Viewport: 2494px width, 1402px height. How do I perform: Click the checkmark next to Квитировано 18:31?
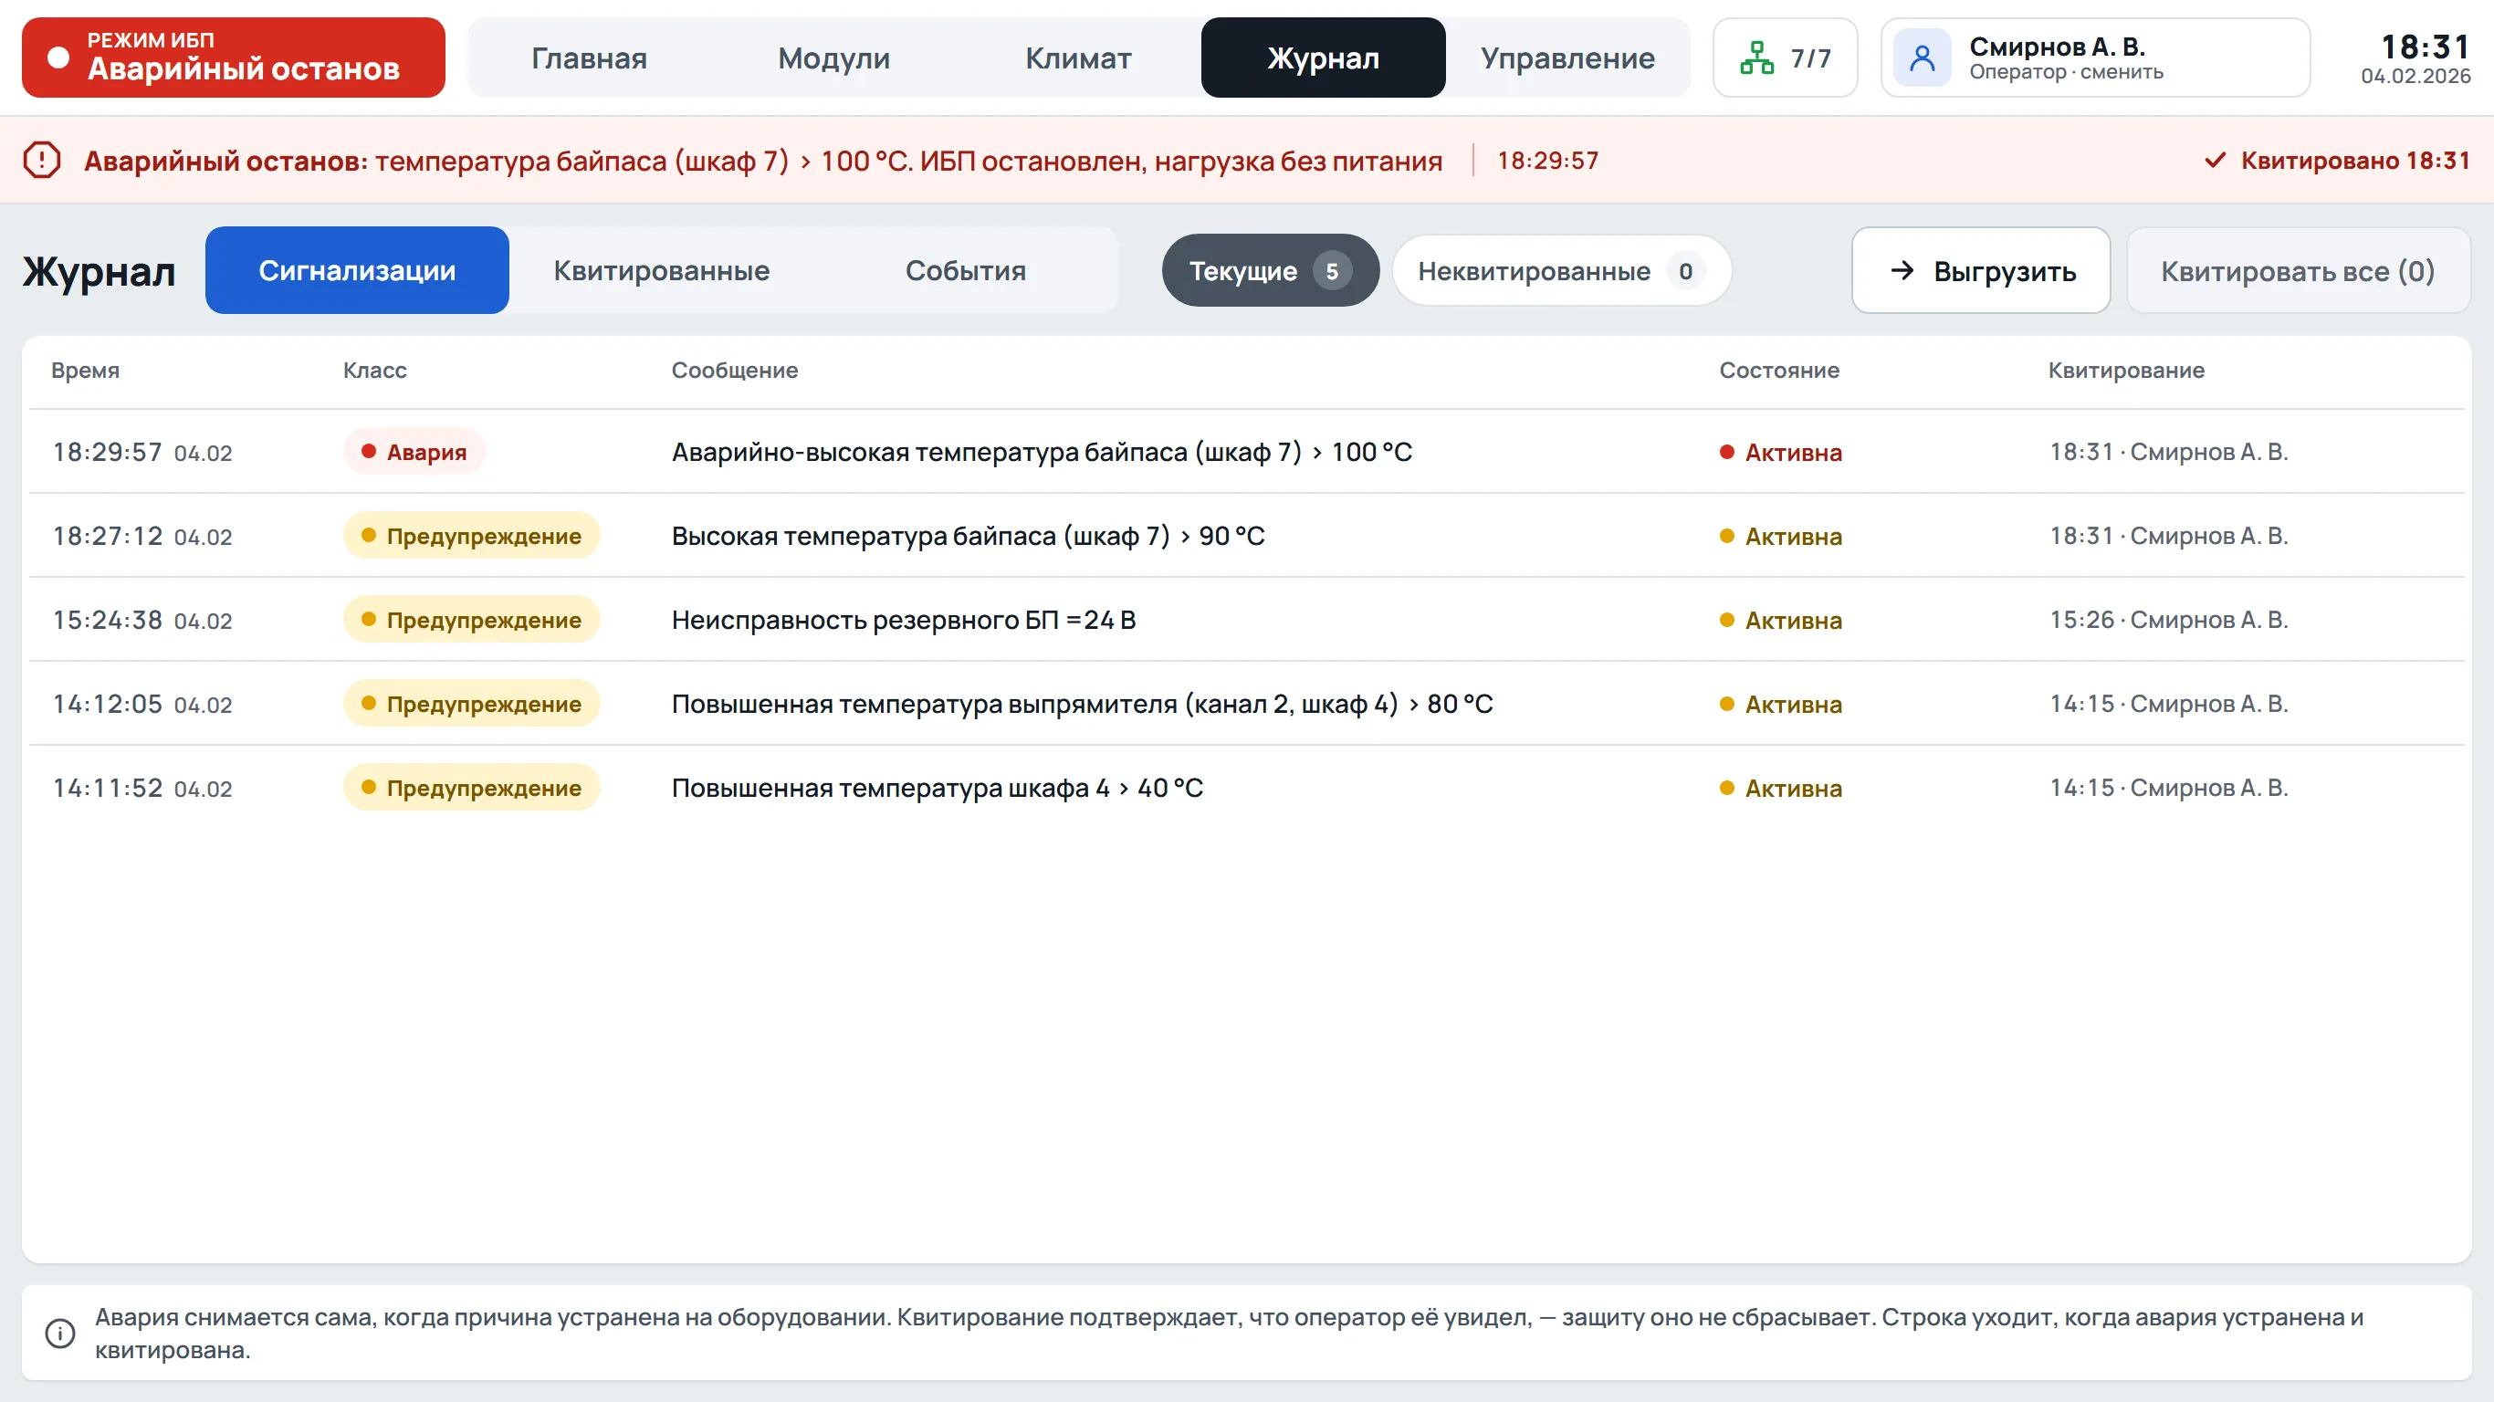(2216, 160)
